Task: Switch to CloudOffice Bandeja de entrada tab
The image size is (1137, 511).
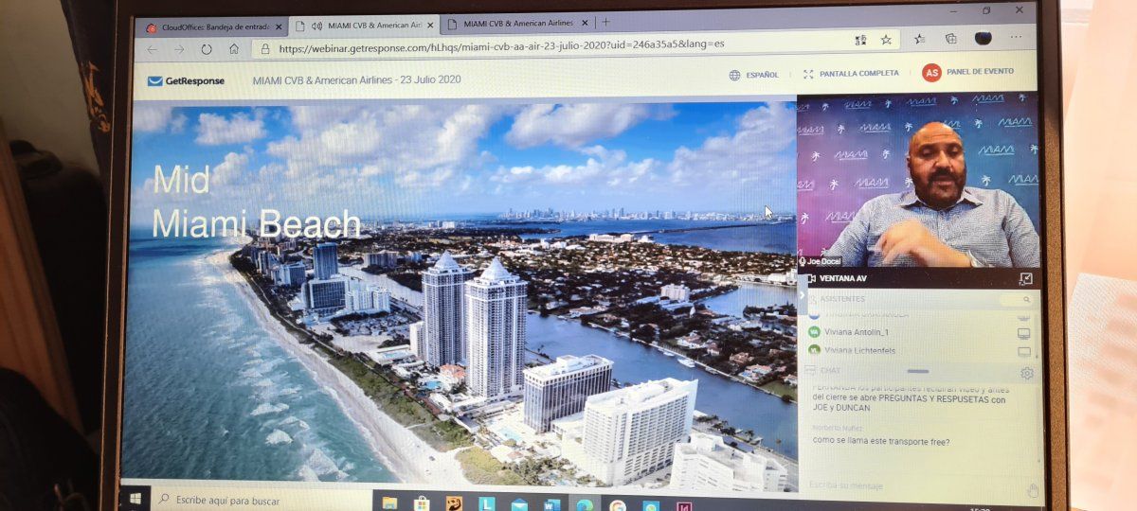Action: (215, 26)
